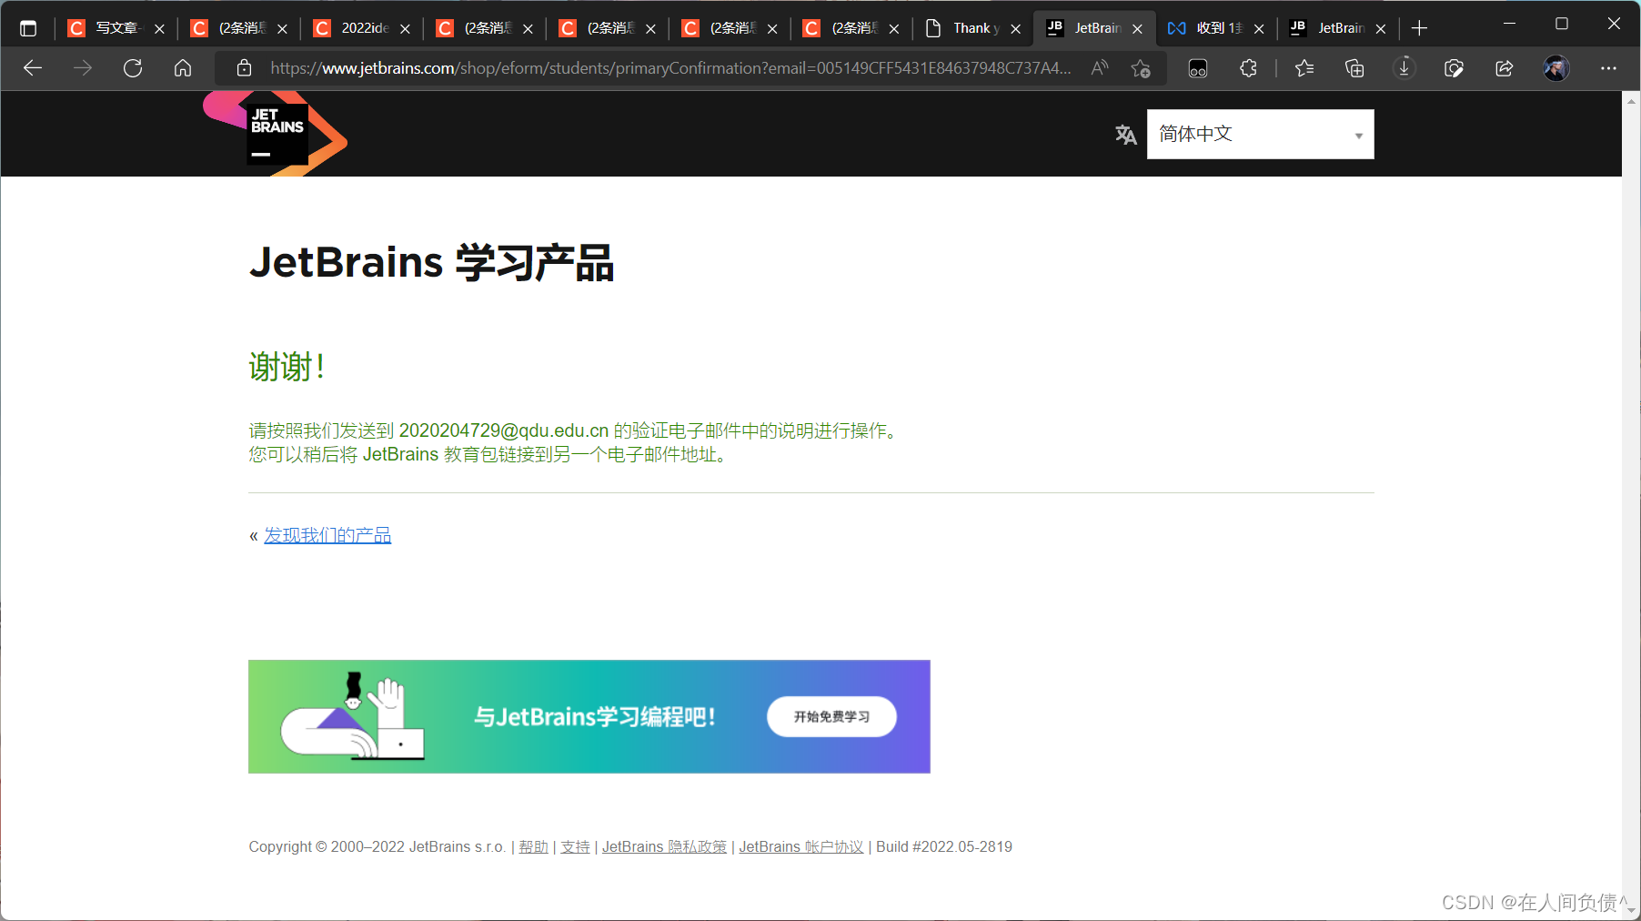Viewport: 1641px width, 921px height.
Task: Reload the page with the refresh icon
Action: 133,68
